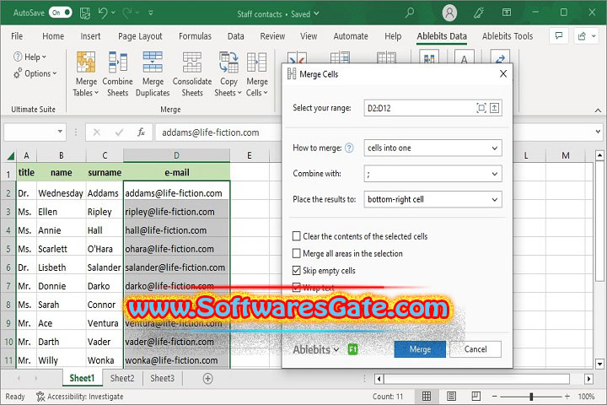
Task: Click the horizontal scrollbar right arrow
Action: (588, 379)
